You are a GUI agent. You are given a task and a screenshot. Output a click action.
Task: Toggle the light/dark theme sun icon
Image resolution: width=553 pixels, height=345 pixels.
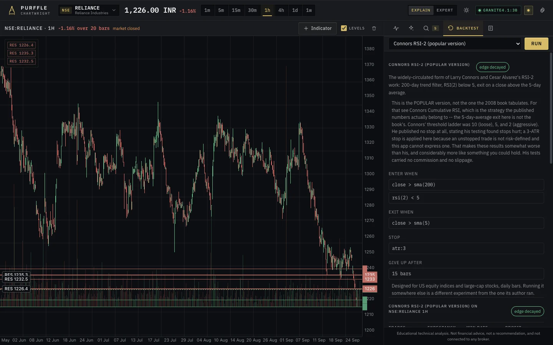(x=466, y=10)
